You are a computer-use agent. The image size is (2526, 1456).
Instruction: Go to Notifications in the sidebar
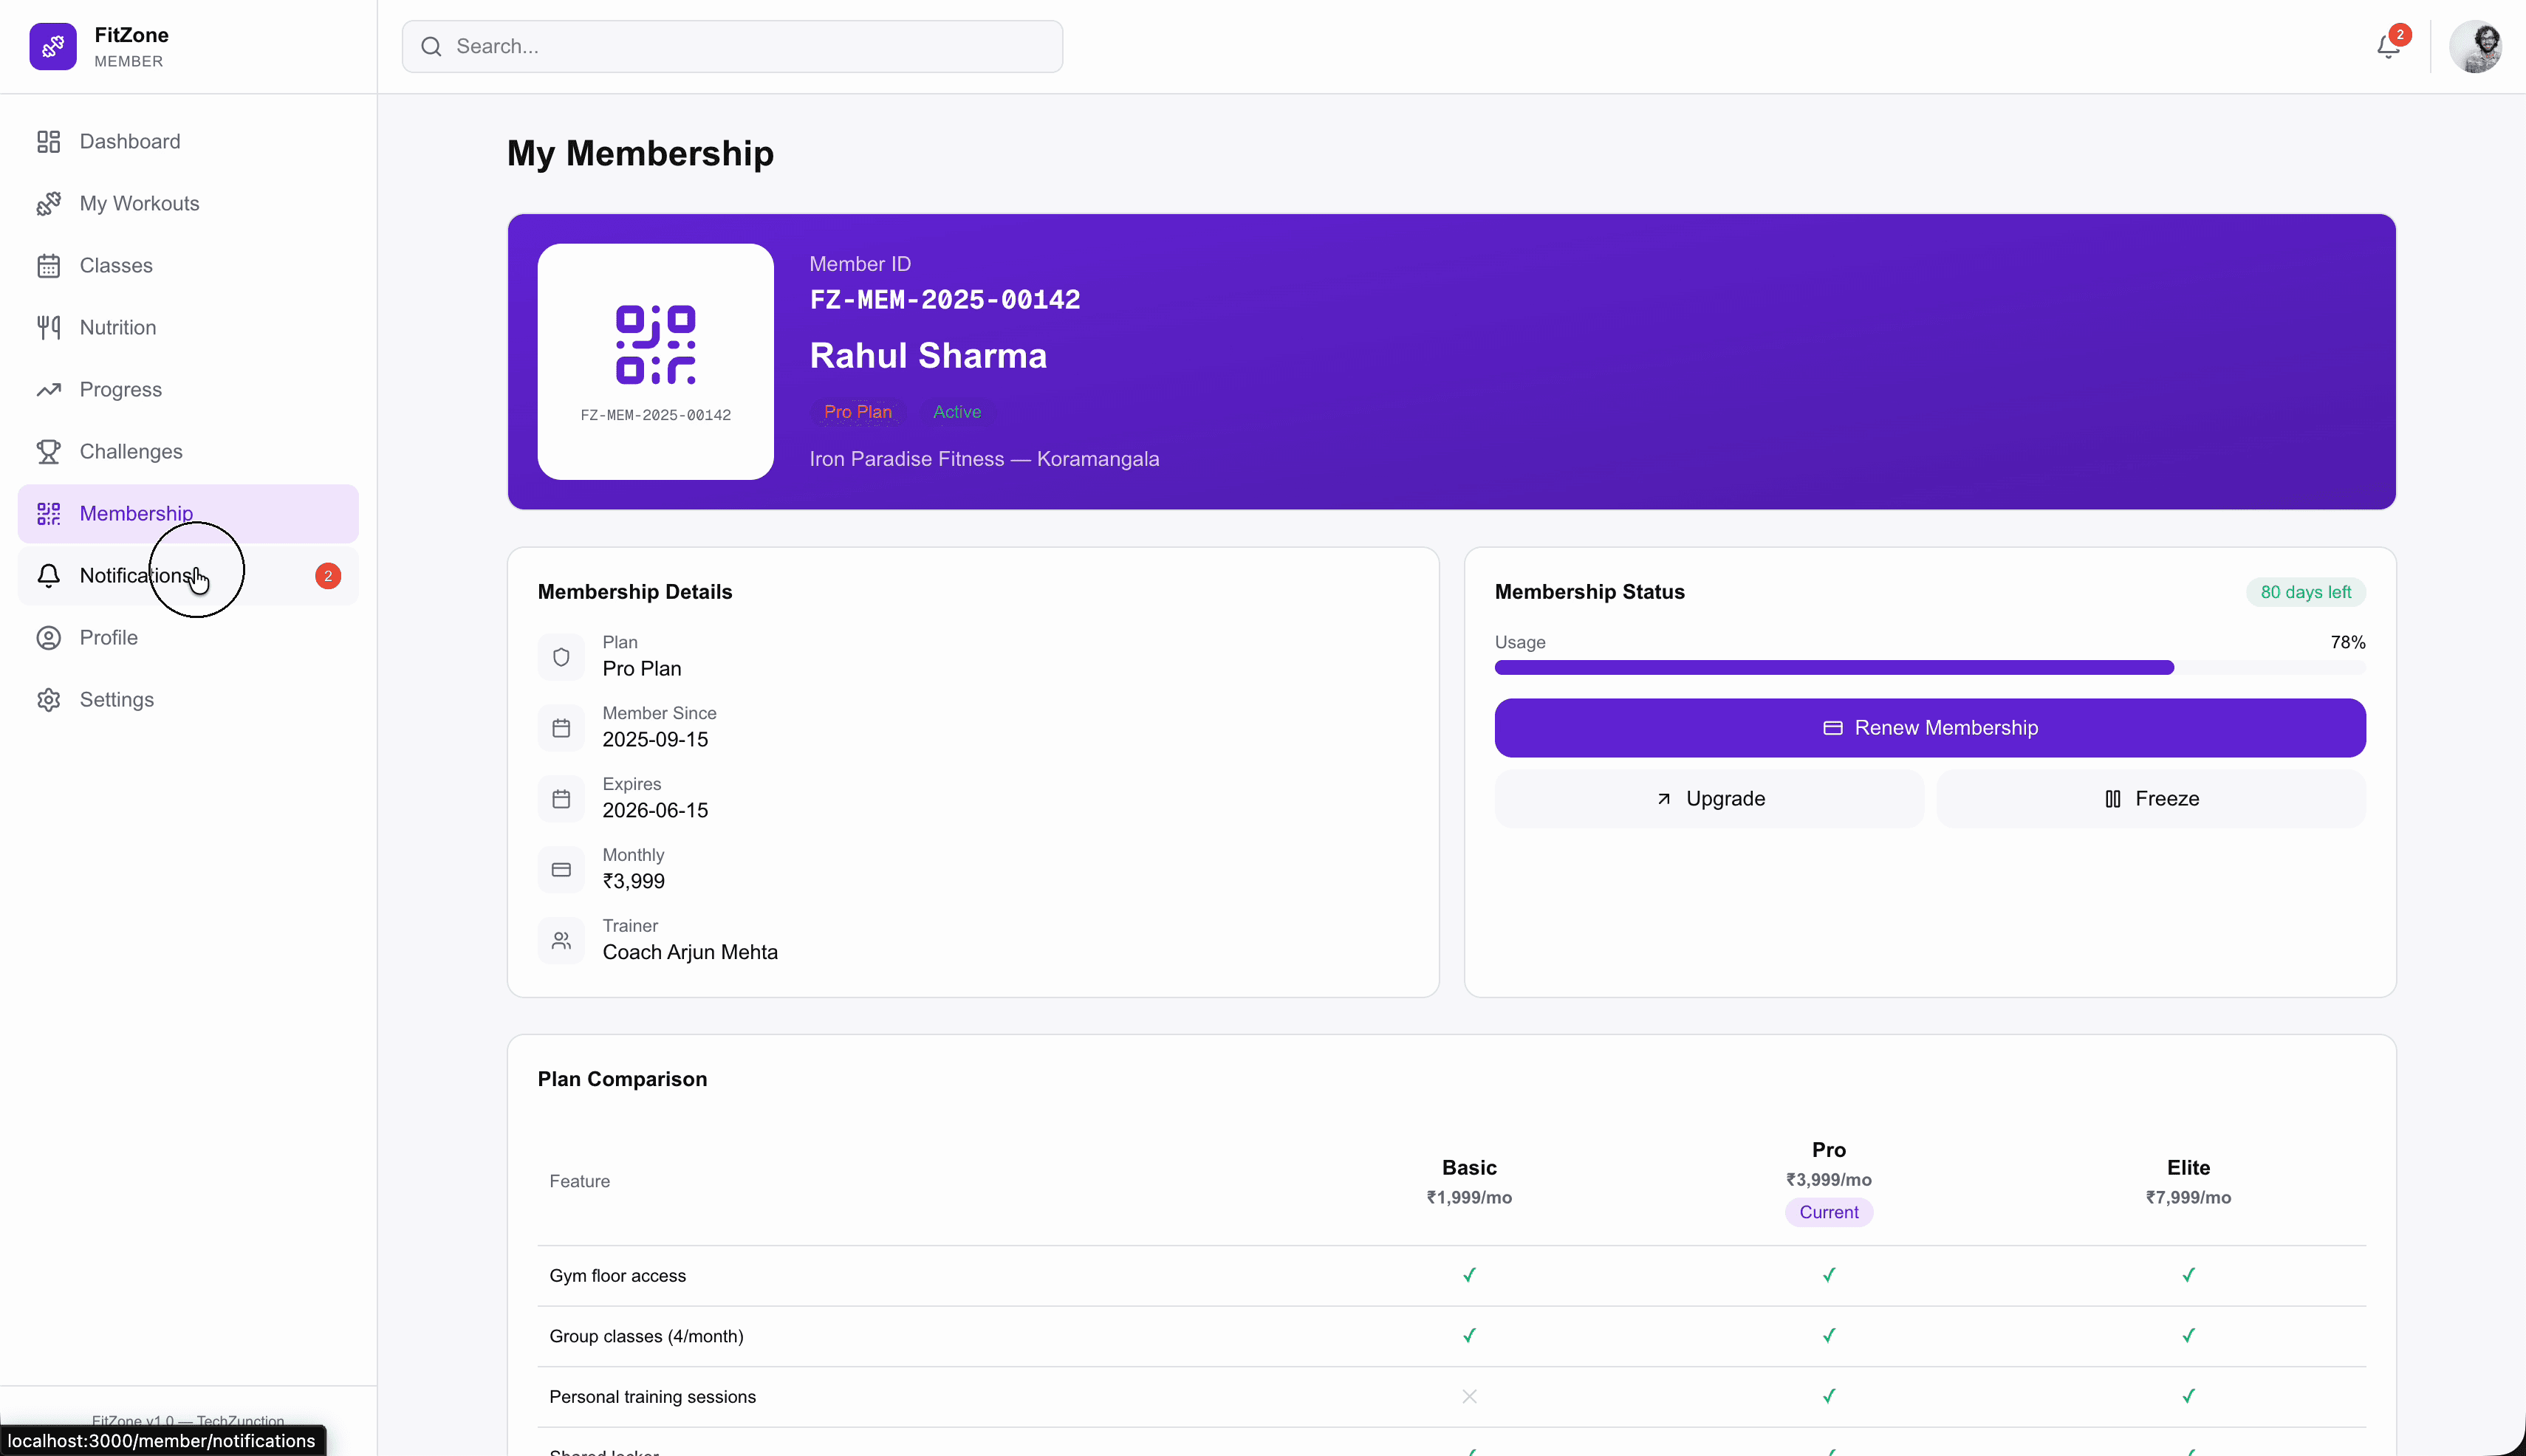pyautogui.click(x=136, y=575)
